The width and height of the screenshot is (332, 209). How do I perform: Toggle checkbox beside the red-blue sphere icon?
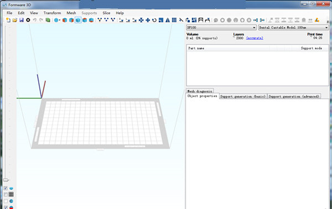(x=6, y=207)
